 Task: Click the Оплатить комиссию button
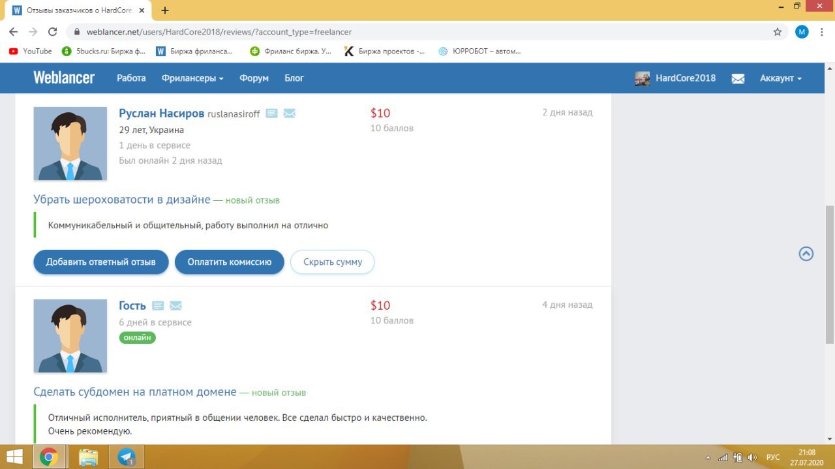[x=230, y=262]
